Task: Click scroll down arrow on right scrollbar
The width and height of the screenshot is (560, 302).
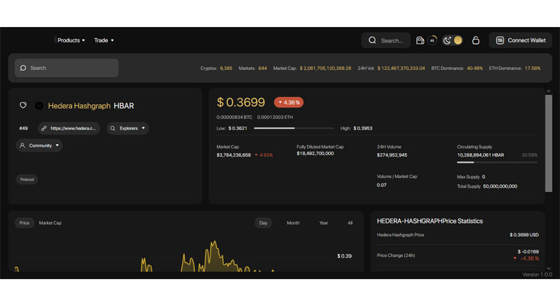Action: point(548,268)
